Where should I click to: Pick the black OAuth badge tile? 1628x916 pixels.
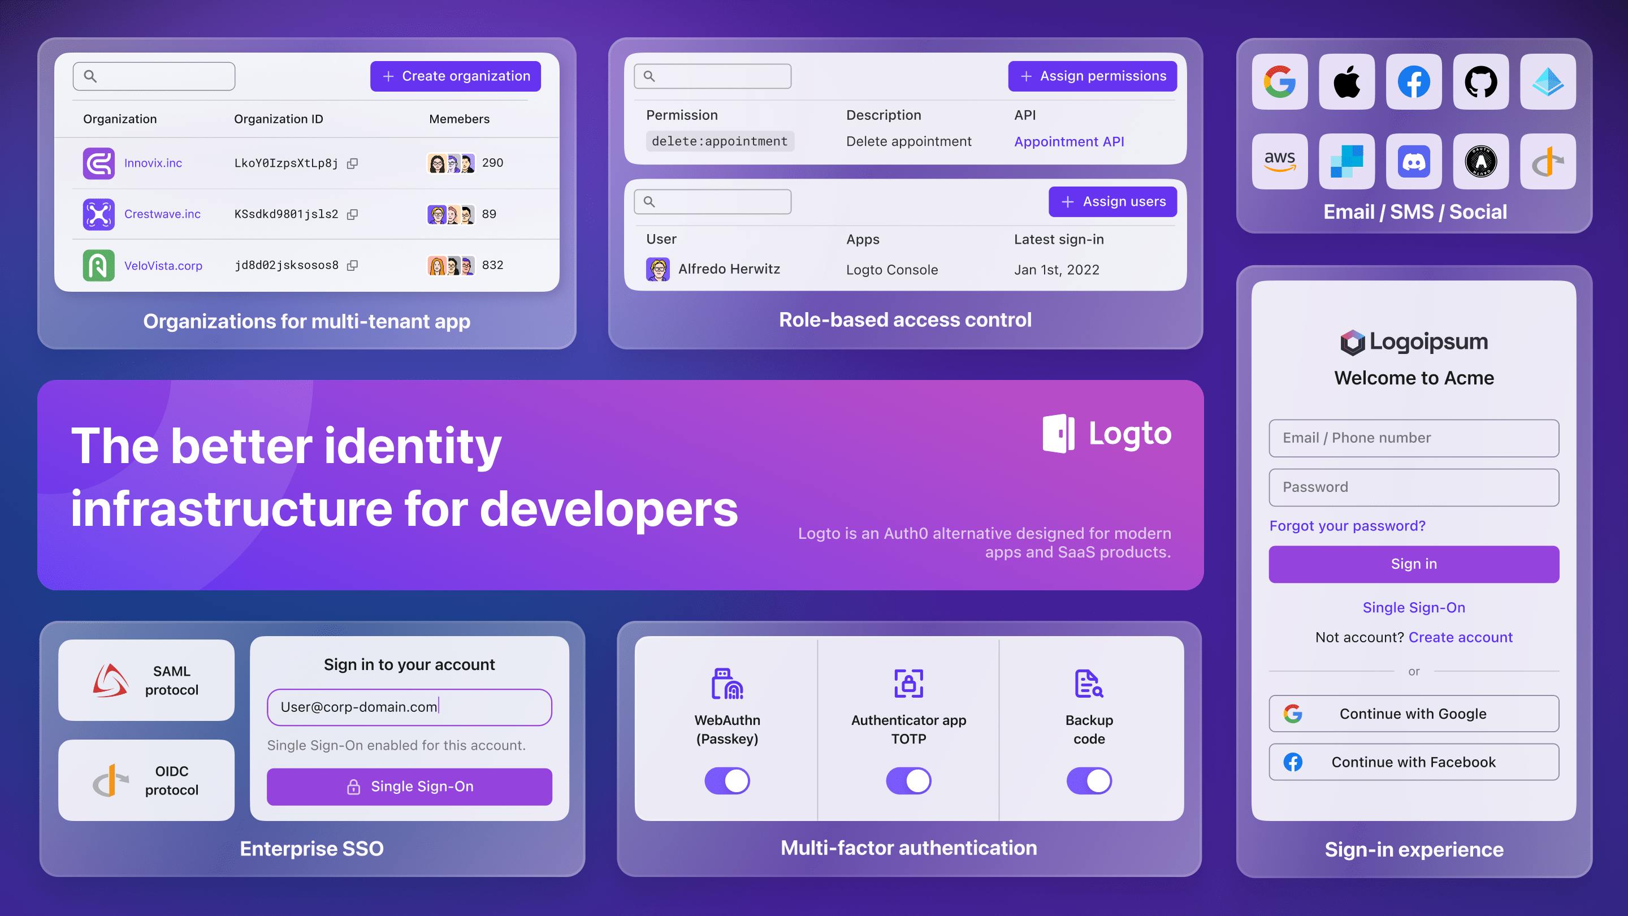pos(1481,161)
